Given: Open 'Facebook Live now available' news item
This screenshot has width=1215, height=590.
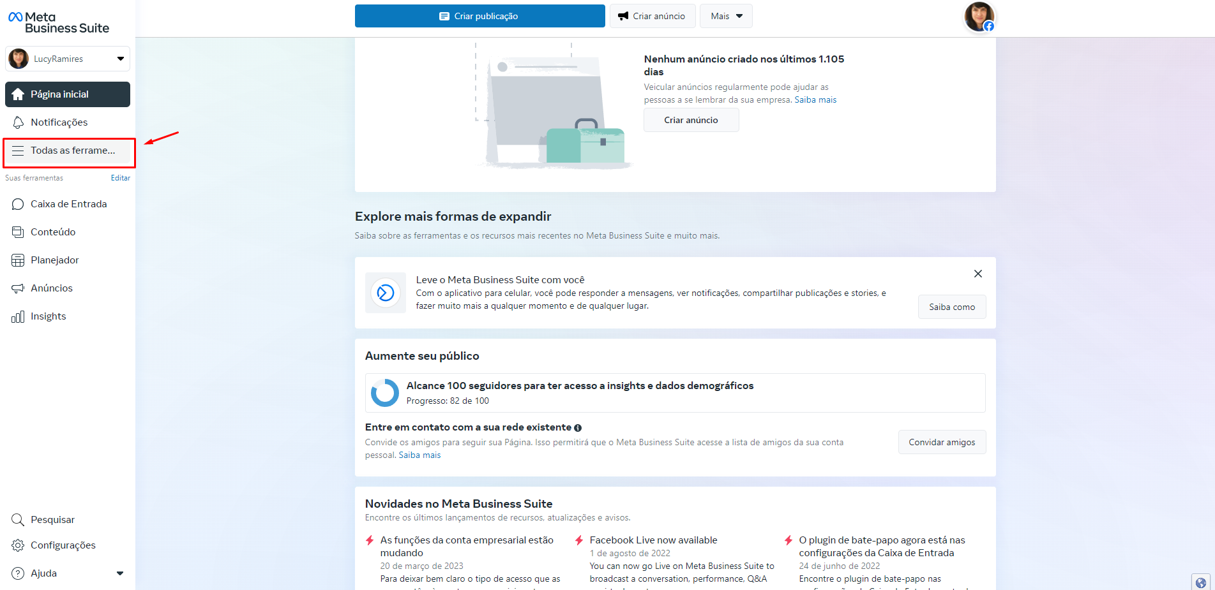Looking at the screenshot, I should [654, 540].
